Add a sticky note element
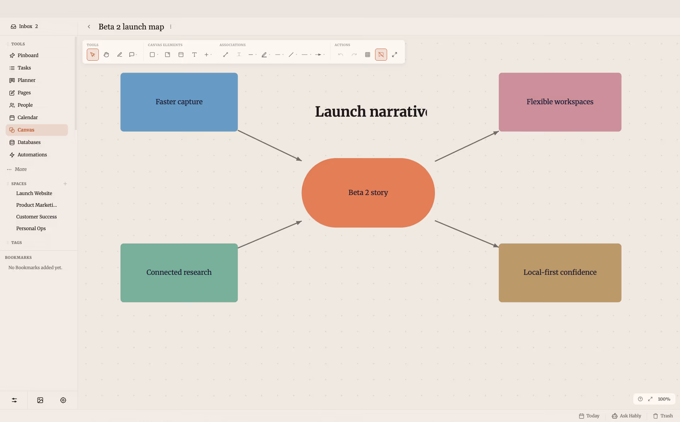This screenshot has height=422, width=680. pos(168,55)
